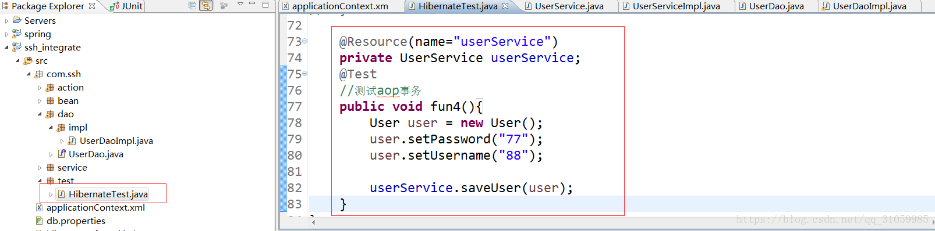
Task: Select UserDaoImpl.java in Package Explorer
Action: [116, 141]
